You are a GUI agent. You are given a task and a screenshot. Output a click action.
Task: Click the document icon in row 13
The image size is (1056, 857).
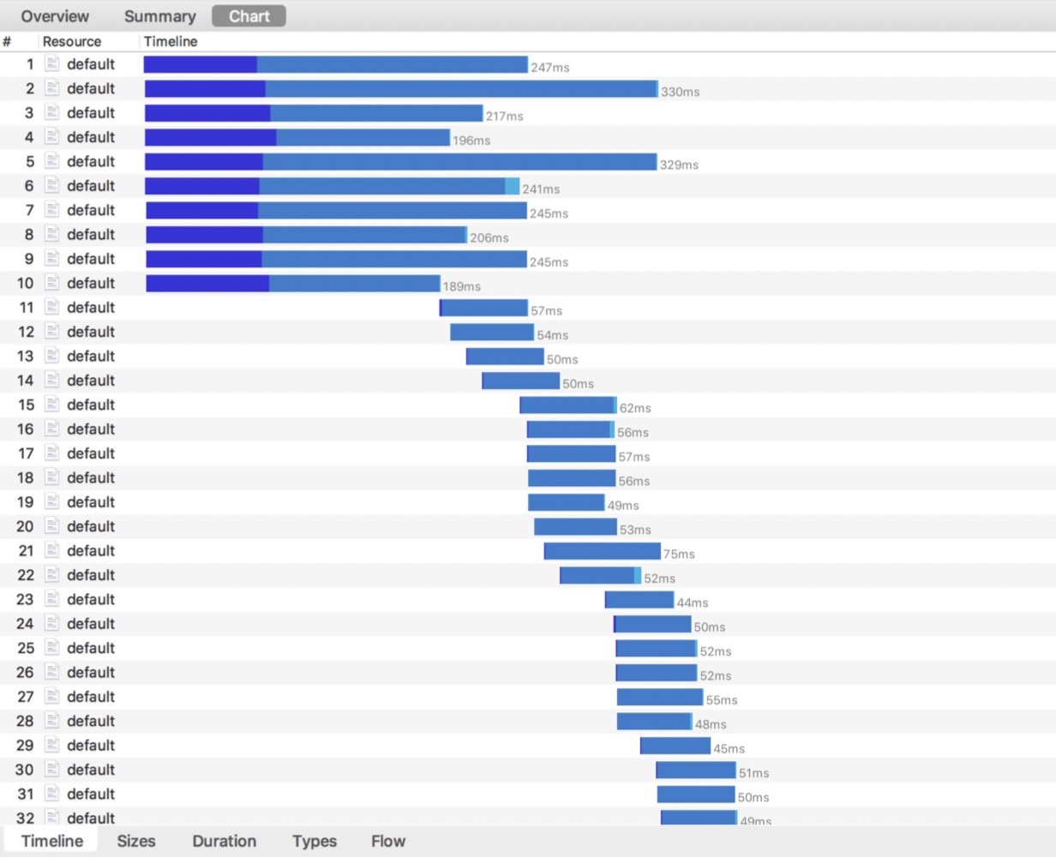[x=52, y=356]
